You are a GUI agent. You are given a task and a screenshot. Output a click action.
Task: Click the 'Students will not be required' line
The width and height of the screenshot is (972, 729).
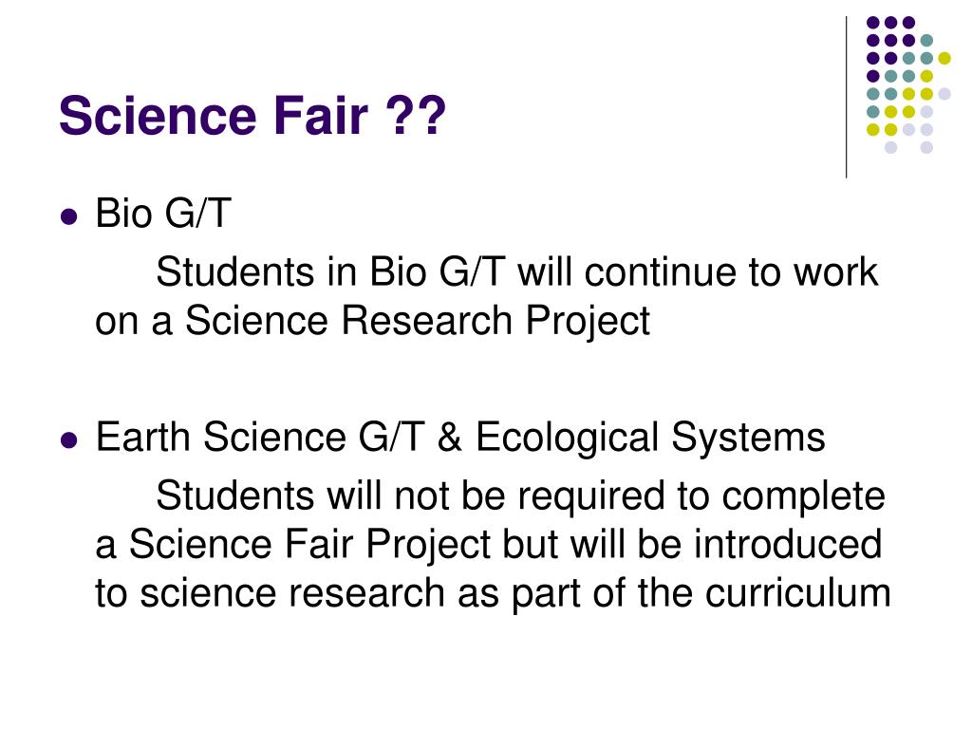520,495
